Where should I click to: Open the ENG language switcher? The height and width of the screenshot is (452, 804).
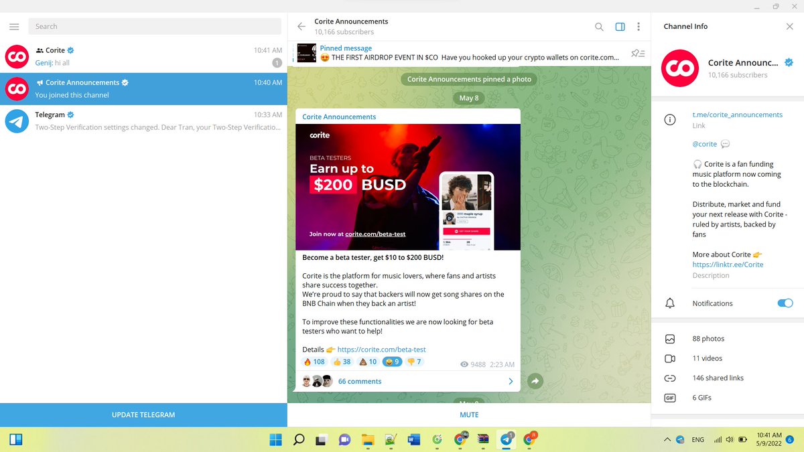[x=697, y=440]
